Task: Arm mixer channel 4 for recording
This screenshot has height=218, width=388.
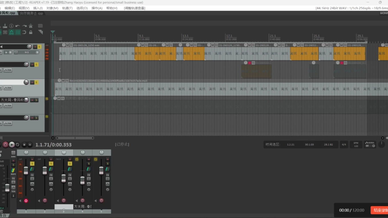Action: [x=82, y=201]
